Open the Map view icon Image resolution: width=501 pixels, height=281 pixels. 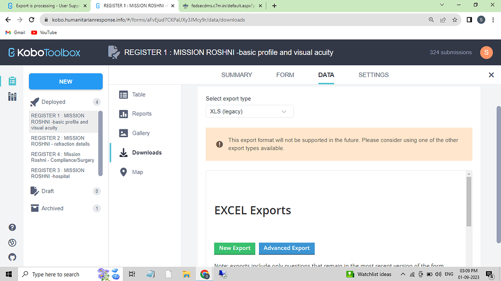124,172
